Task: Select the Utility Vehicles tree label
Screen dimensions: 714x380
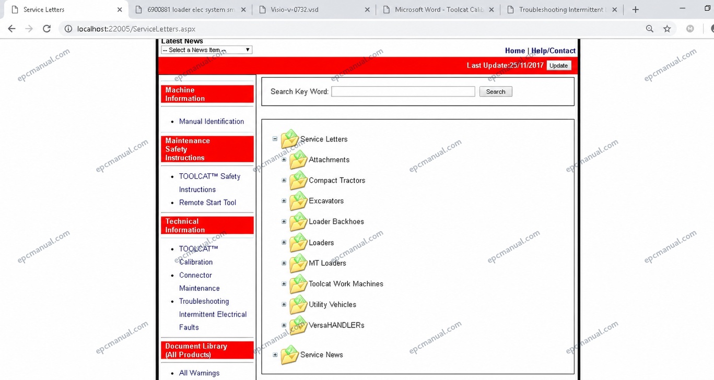Action: click(x=333, y=304)
